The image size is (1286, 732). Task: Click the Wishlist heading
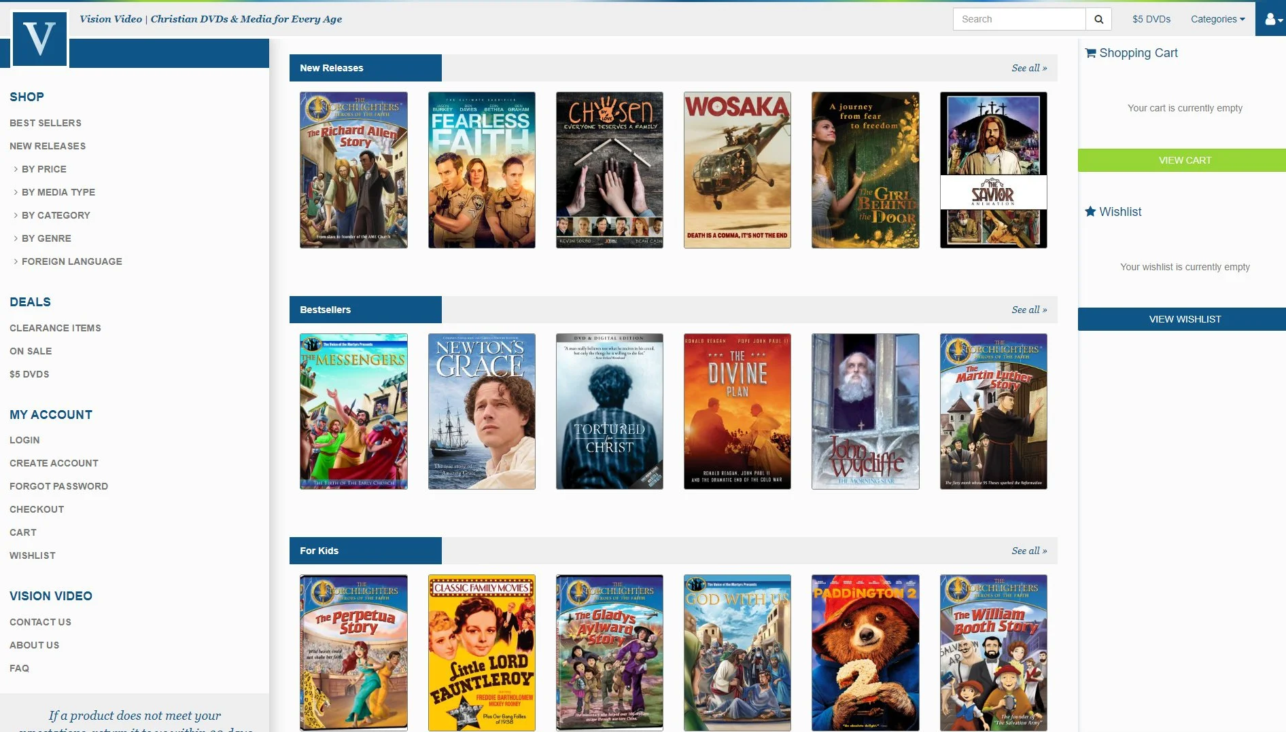pos(1113,212)
